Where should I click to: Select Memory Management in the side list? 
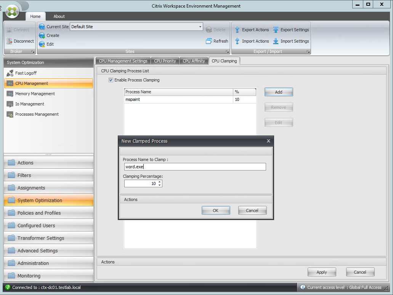(49, 94)
